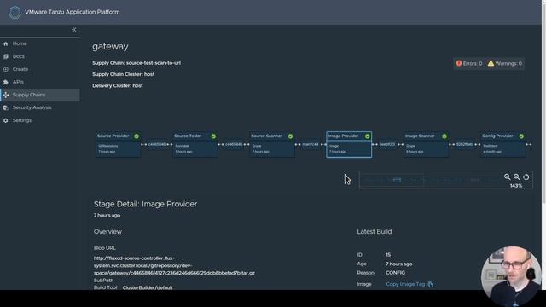Click the Docs sidebar icon
Screen dimensions: 546x307
point(6,56)
